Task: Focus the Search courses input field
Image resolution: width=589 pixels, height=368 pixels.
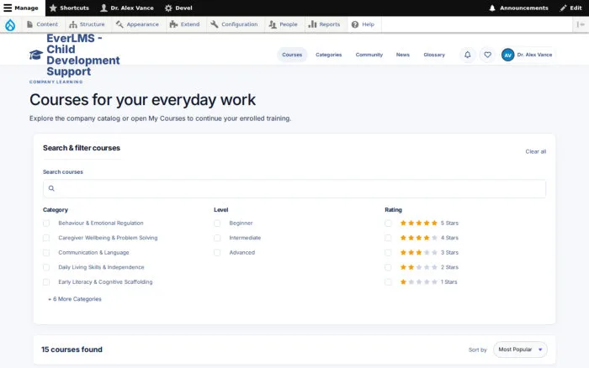Action: 294,188
